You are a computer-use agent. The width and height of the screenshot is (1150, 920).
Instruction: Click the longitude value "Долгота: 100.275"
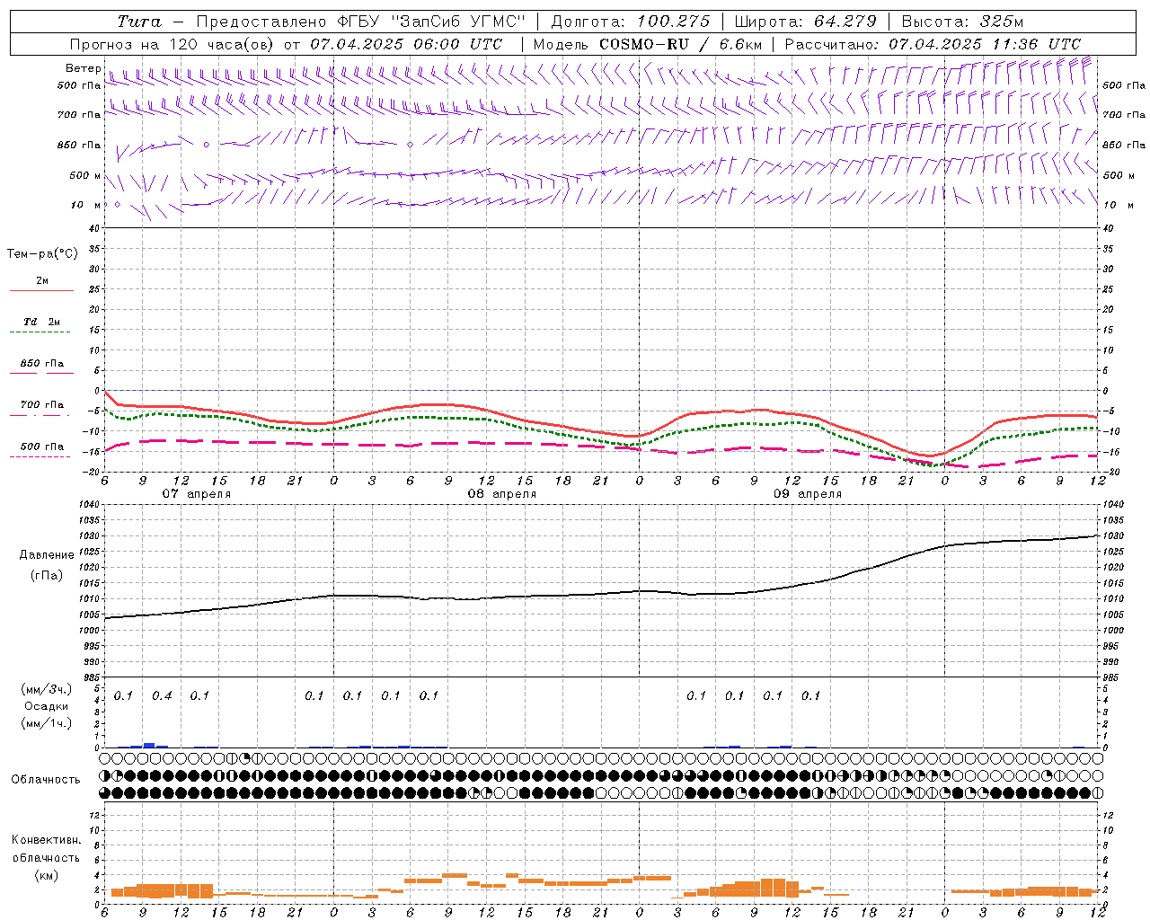[630, 22]
